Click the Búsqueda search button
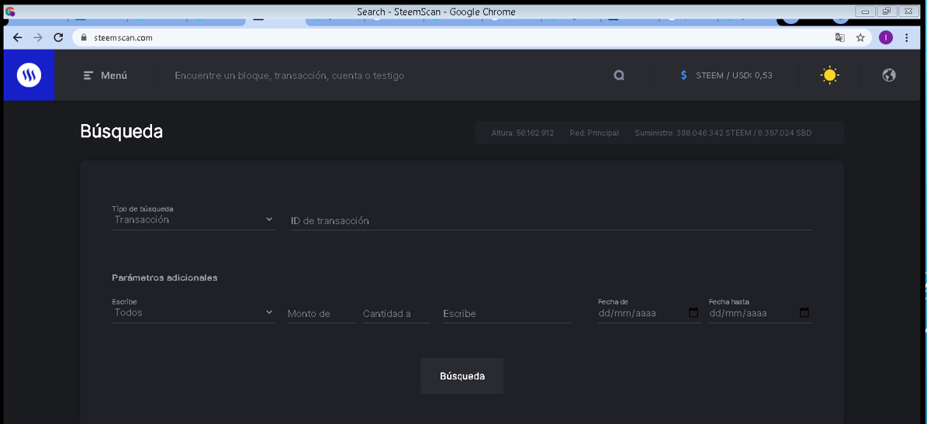 click(x=462, y=376)
